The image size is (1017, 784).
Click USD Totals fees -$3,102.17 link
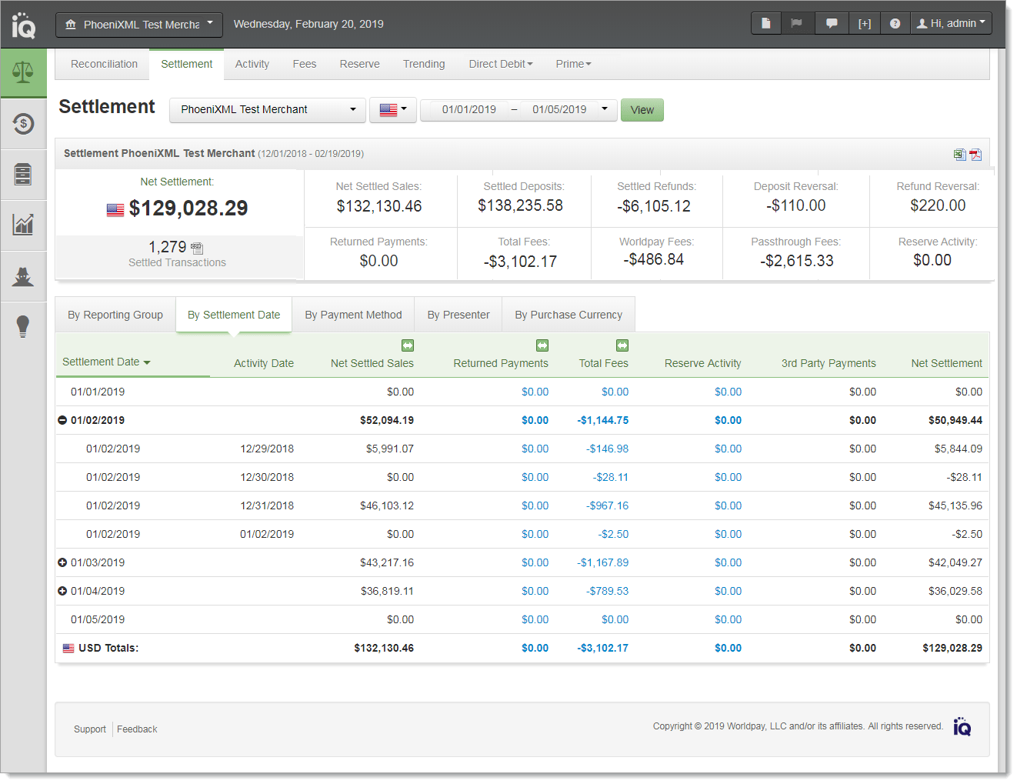[x=603, y=648]
